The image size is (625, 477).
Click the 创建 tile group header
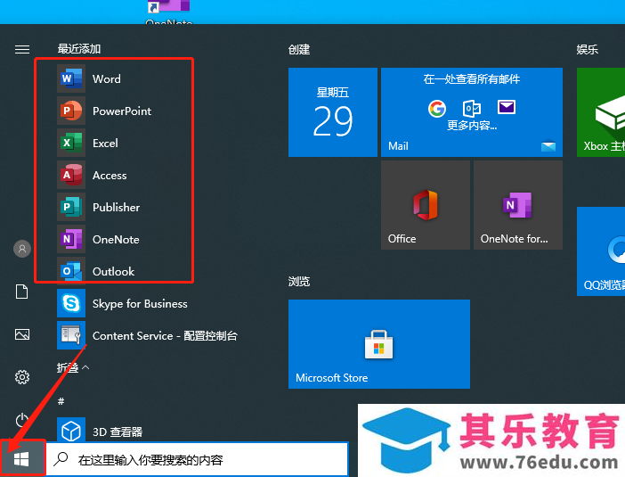[299, 50]
